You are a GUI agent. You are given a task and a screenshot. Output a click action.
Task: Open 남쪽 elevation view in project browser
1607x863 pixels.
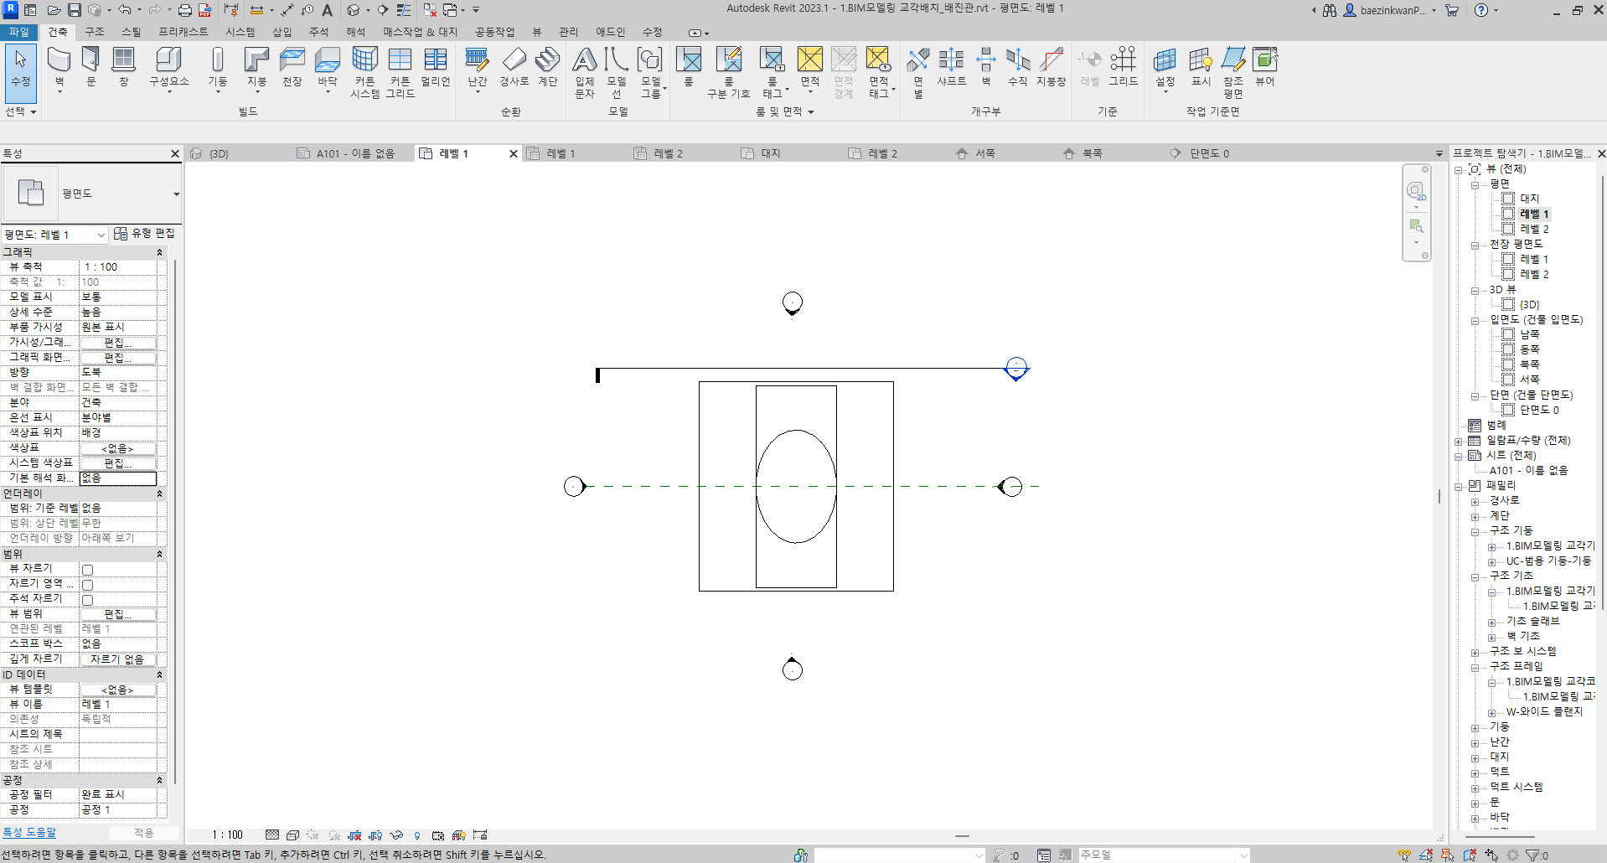coord(1529,334)
